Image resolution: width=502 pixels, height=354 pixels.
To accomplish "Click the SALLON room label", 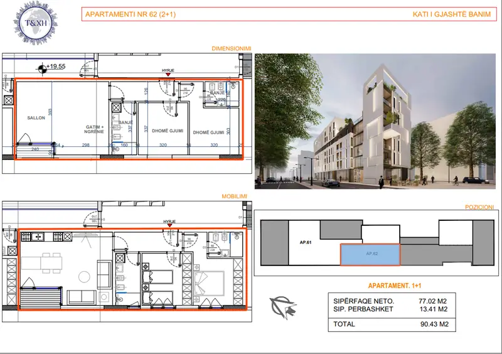I will (x=36, y=118).
